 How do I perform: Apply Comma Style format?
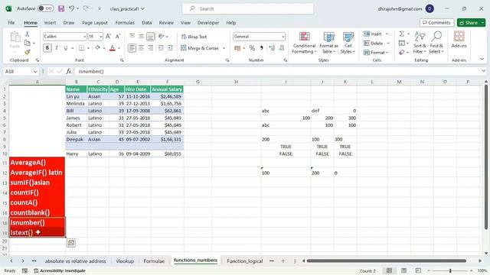click(262, 48)
